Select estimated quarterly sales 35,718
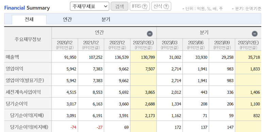Image resolution: width=263 pixels, height=132 pixels. [x=254, y=57]
